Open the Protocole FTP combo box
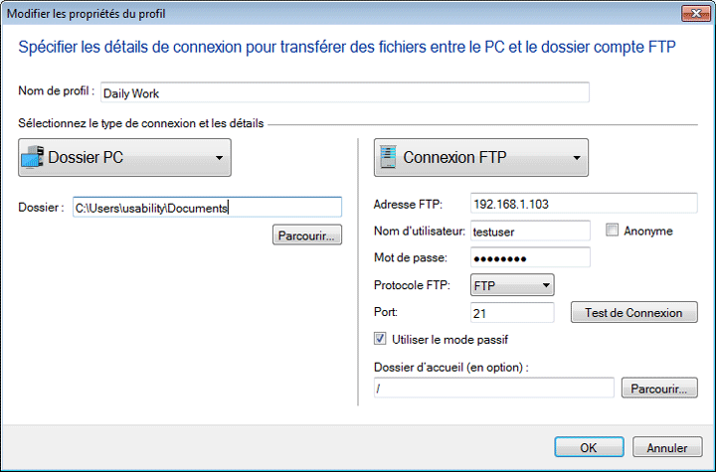Image resolution: width=716 pixels, height=472 pixels. [x=511, y=286]
